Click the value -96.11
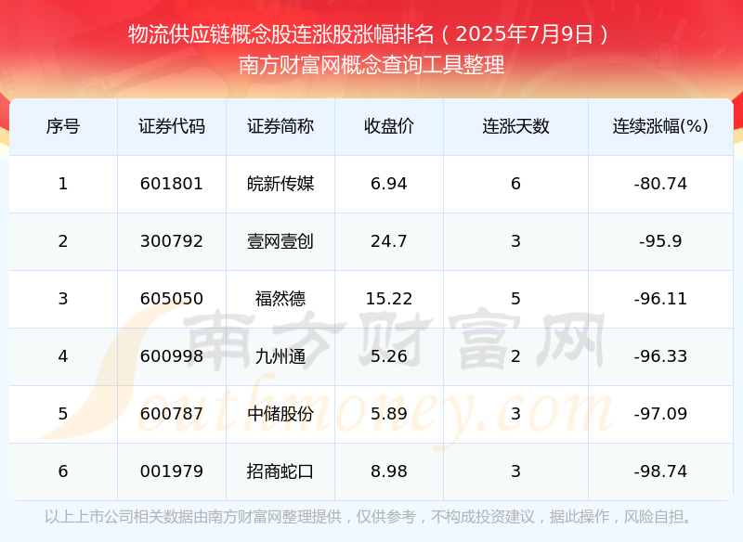This screenshot has width=743, height=542. pyautogui.click(x=660, y=299)
